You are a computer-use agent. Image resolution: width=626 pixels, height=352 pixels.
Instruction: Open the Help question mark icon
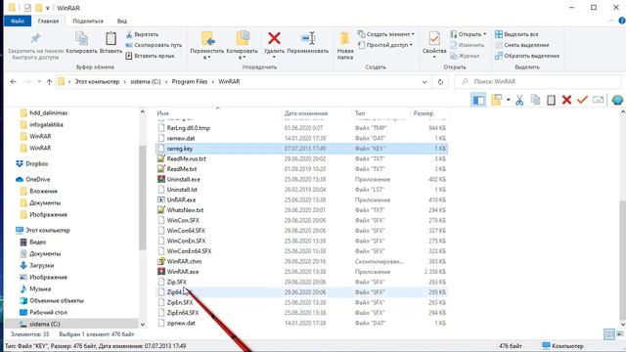(622, 21)
